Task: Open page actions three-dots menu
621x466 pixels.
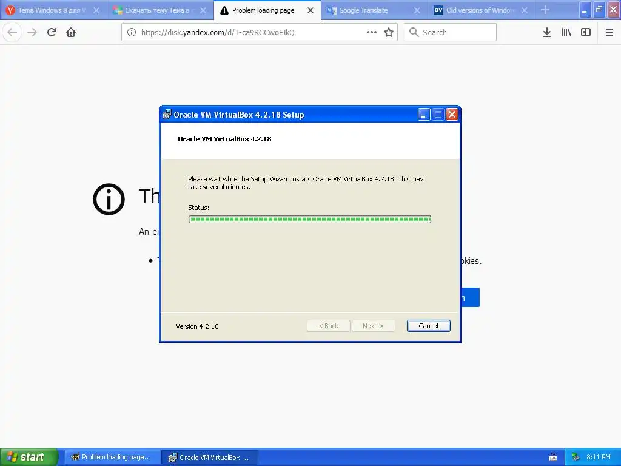Action: tap(372, 33)
